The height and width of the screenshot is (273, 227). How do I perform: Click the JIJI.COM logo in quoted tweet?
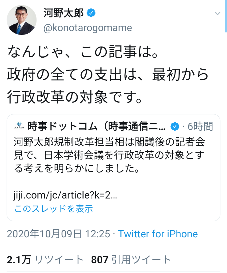pos(19,126)
